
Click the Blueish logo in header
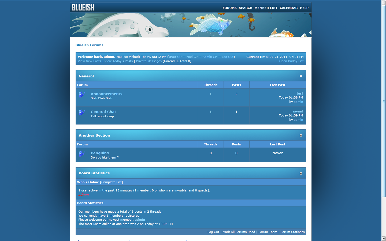point(83,7)
